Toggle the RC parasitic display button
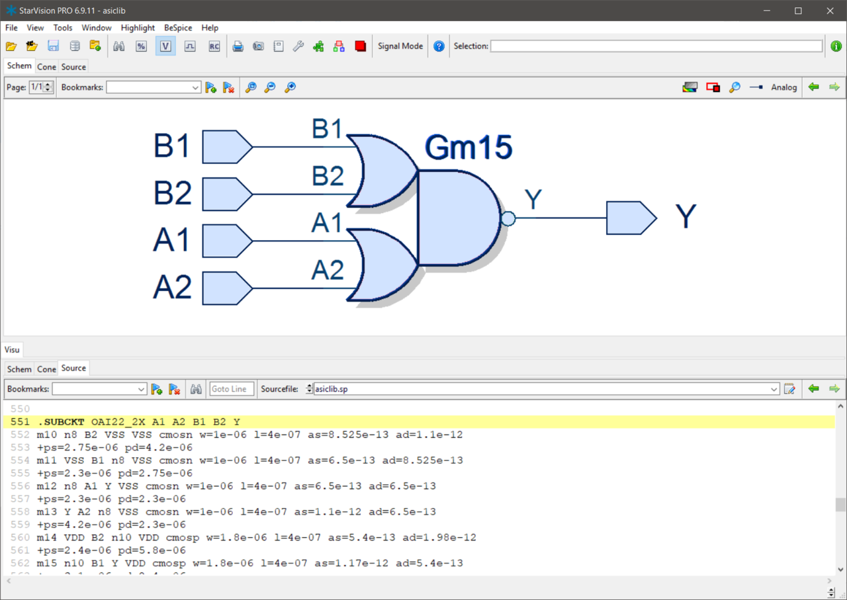This screenshot has width=847, height=600. point(214,46)
